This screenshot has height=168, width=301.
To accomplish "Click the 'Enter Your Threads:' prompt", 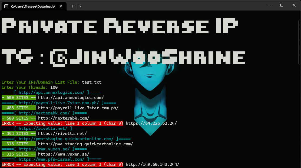I will pos(25,87).
